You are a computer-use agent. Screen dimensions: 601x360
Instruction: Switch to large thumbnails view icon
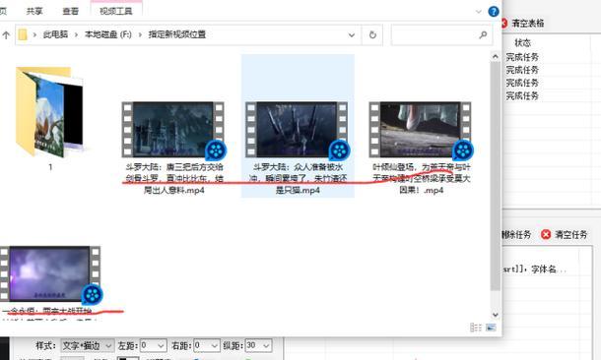pos(491,328)
